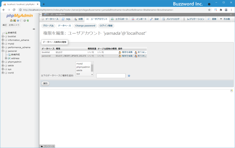Image resolution: width=235 pixels, height=148 pixels.
Task: Bookmark this page with star icon
Action: coord(209,10)
